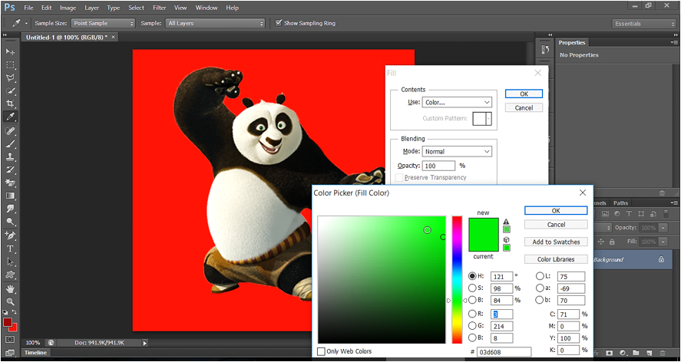
Task: Select the Lab b radio button
Action: [x=540, y=300]
